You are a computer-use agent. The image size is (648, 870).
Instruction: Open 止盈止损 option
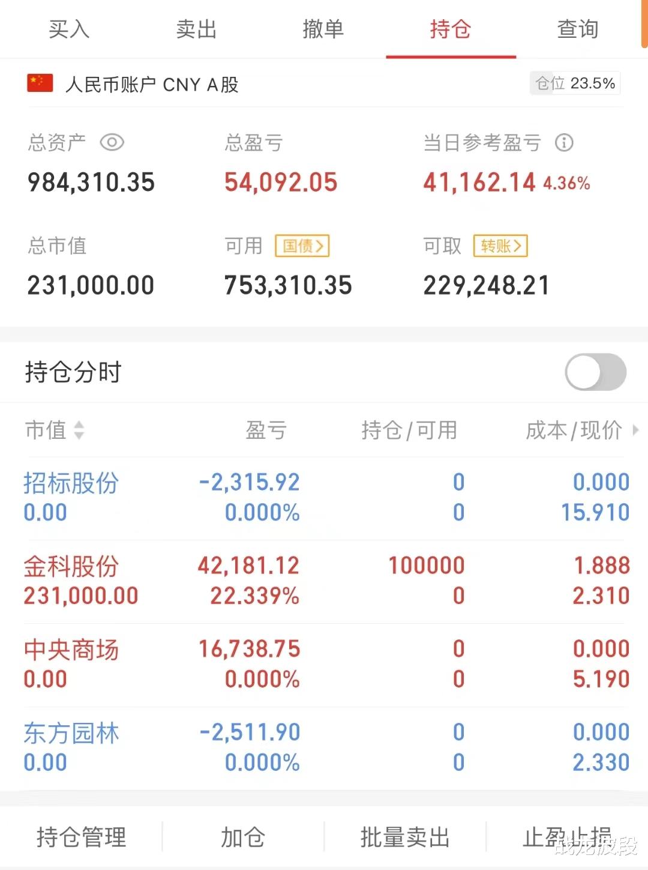pos(566,837)
